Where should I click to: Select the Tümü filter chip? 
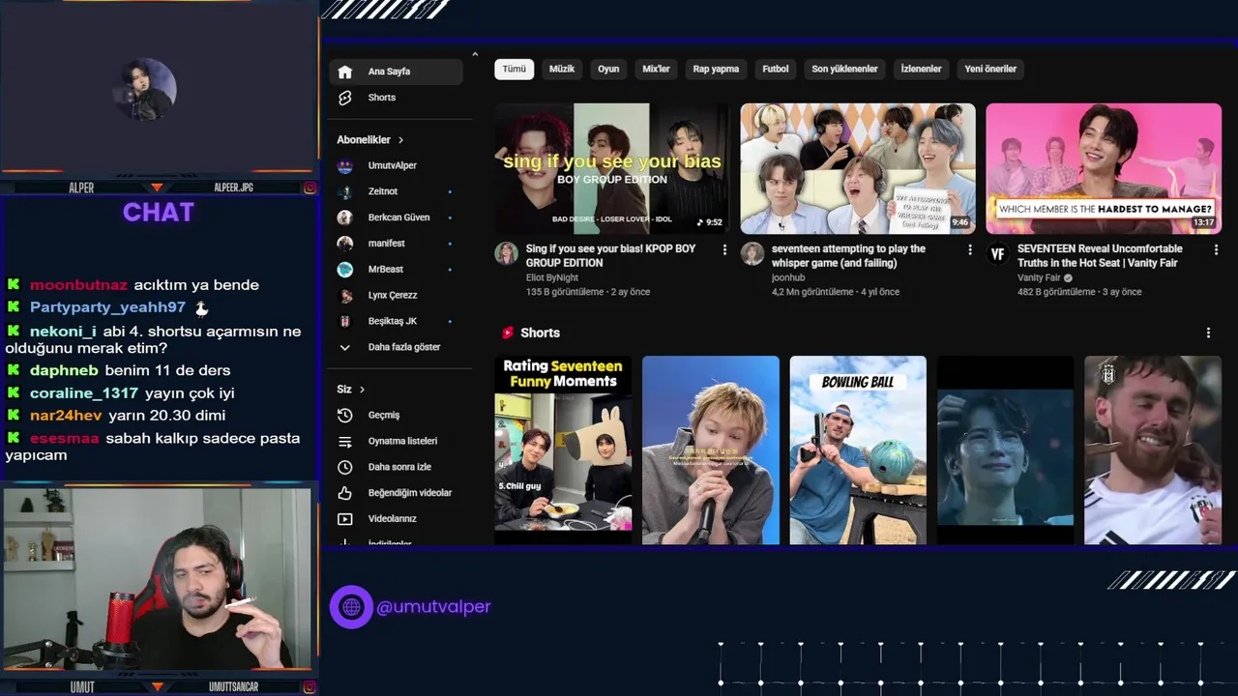(x=514, y=69)
